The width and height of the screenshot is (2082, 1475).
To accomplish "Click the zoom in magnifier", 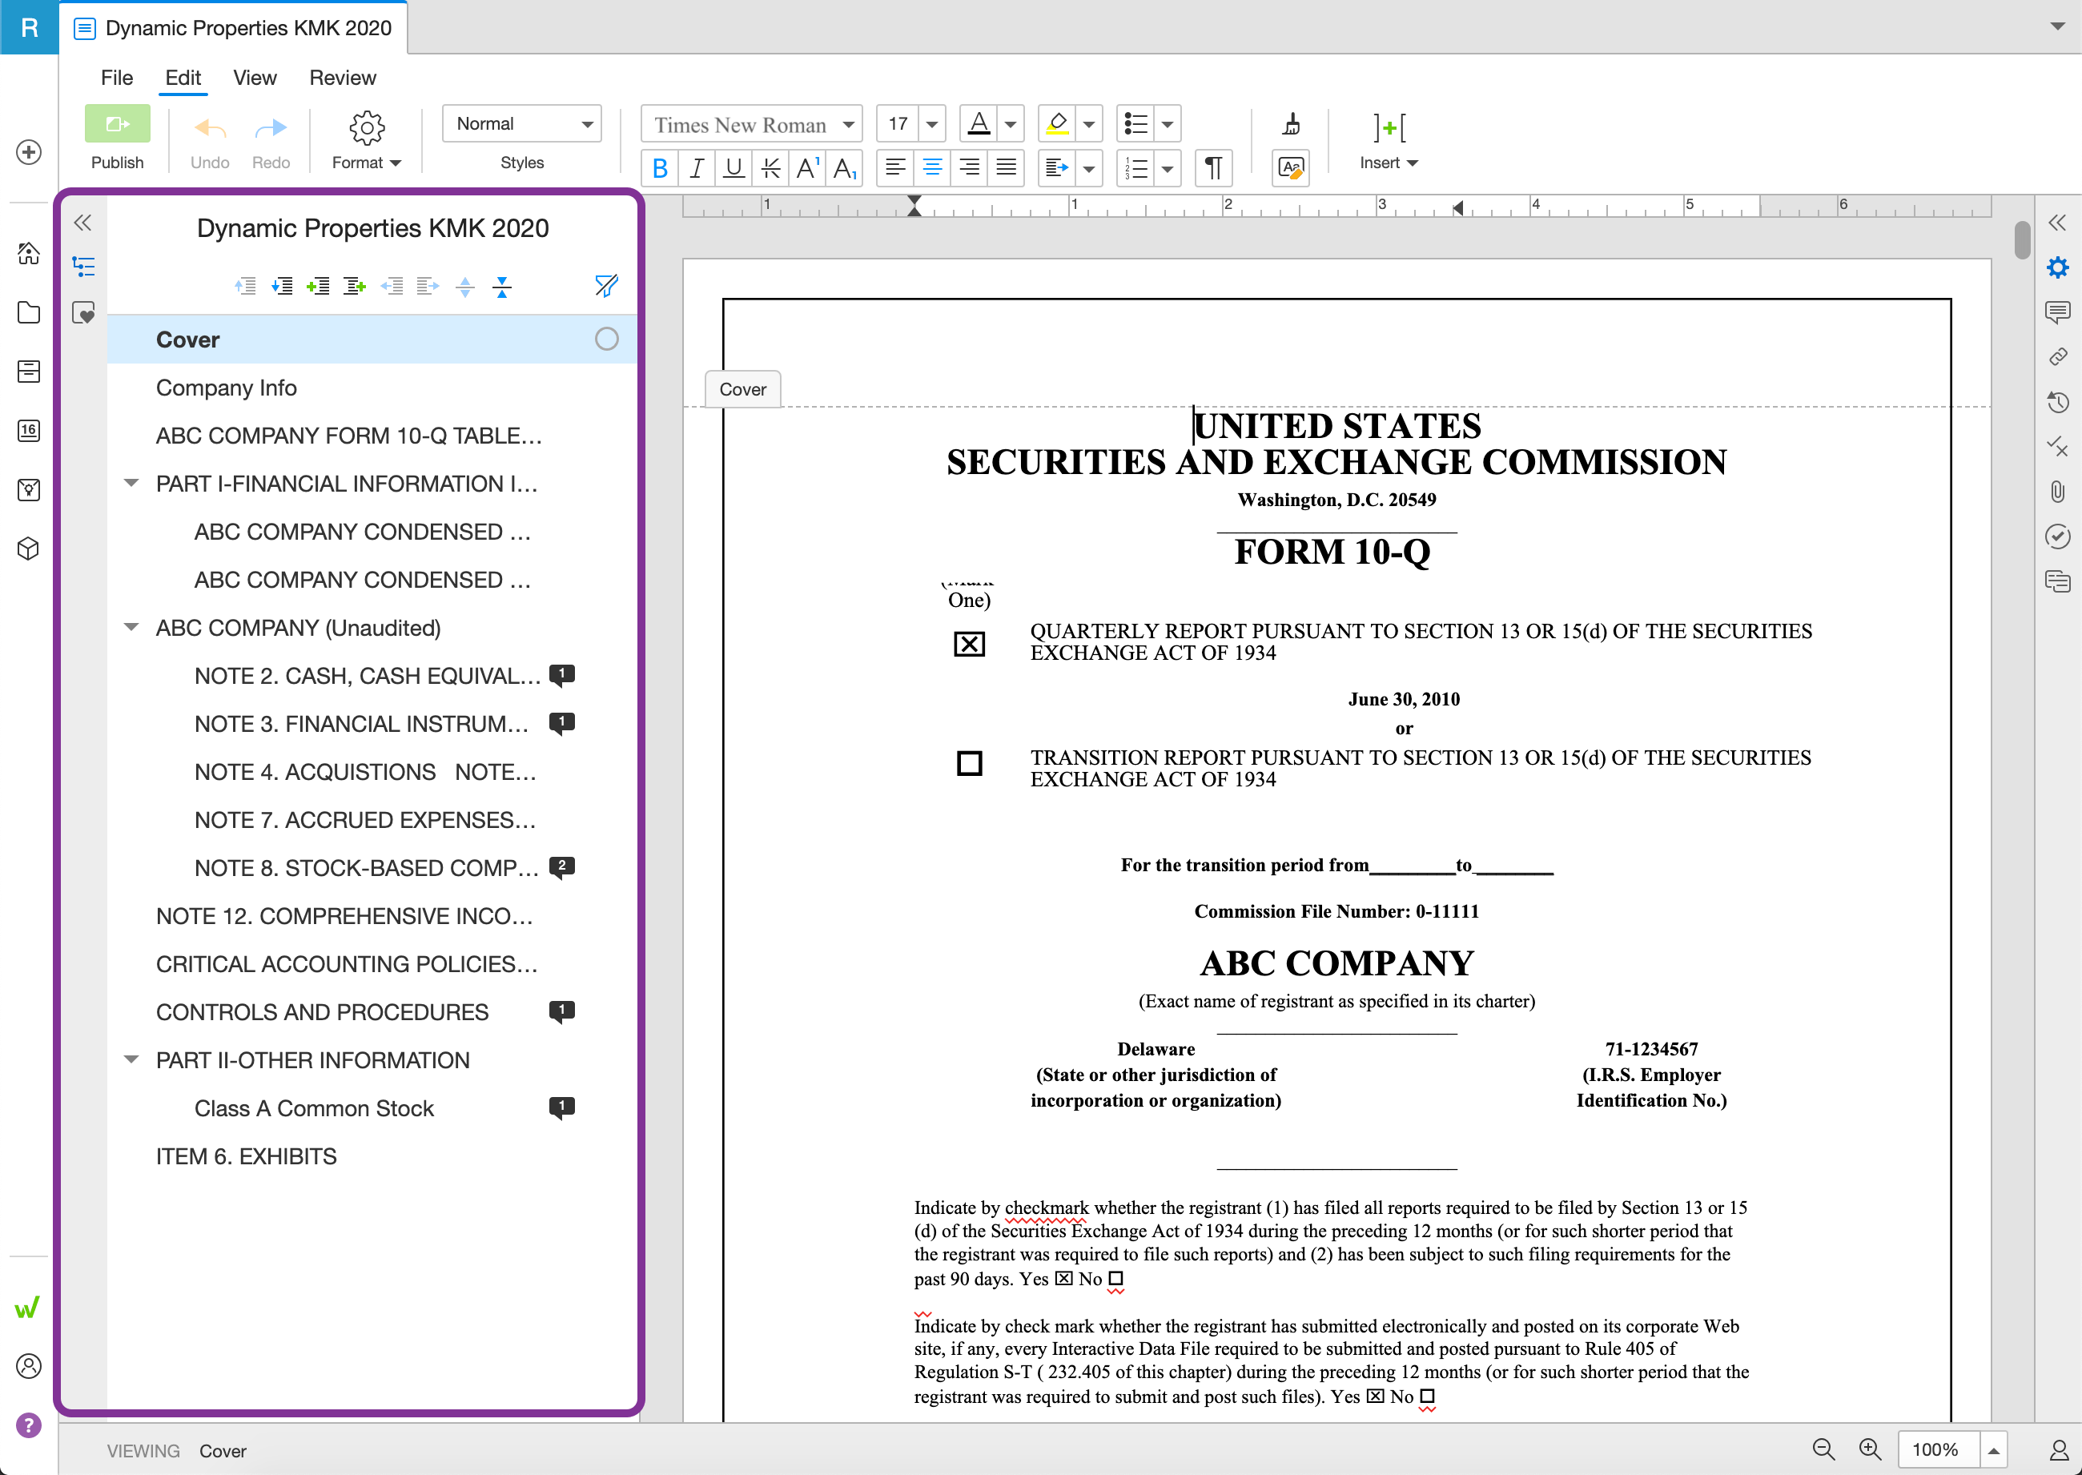I will pos(1870,1449).
